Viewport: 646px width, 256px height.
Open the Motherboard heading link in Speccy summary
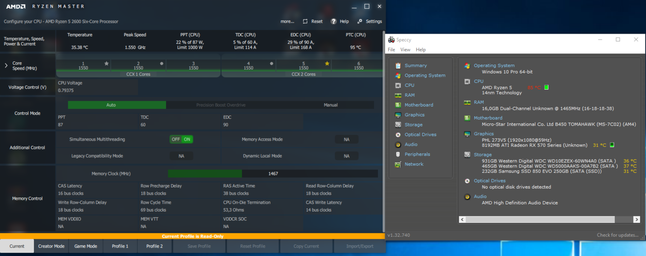point(488,118)
